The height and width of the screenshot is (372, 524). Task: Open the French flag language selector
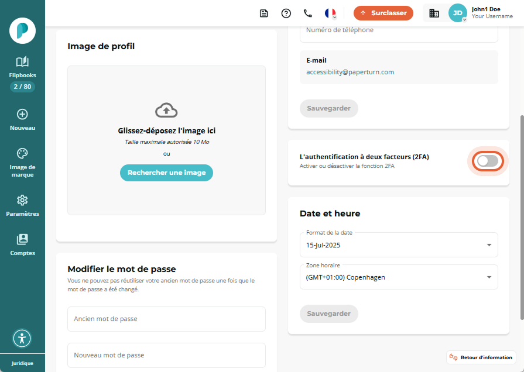click(330, 13)
